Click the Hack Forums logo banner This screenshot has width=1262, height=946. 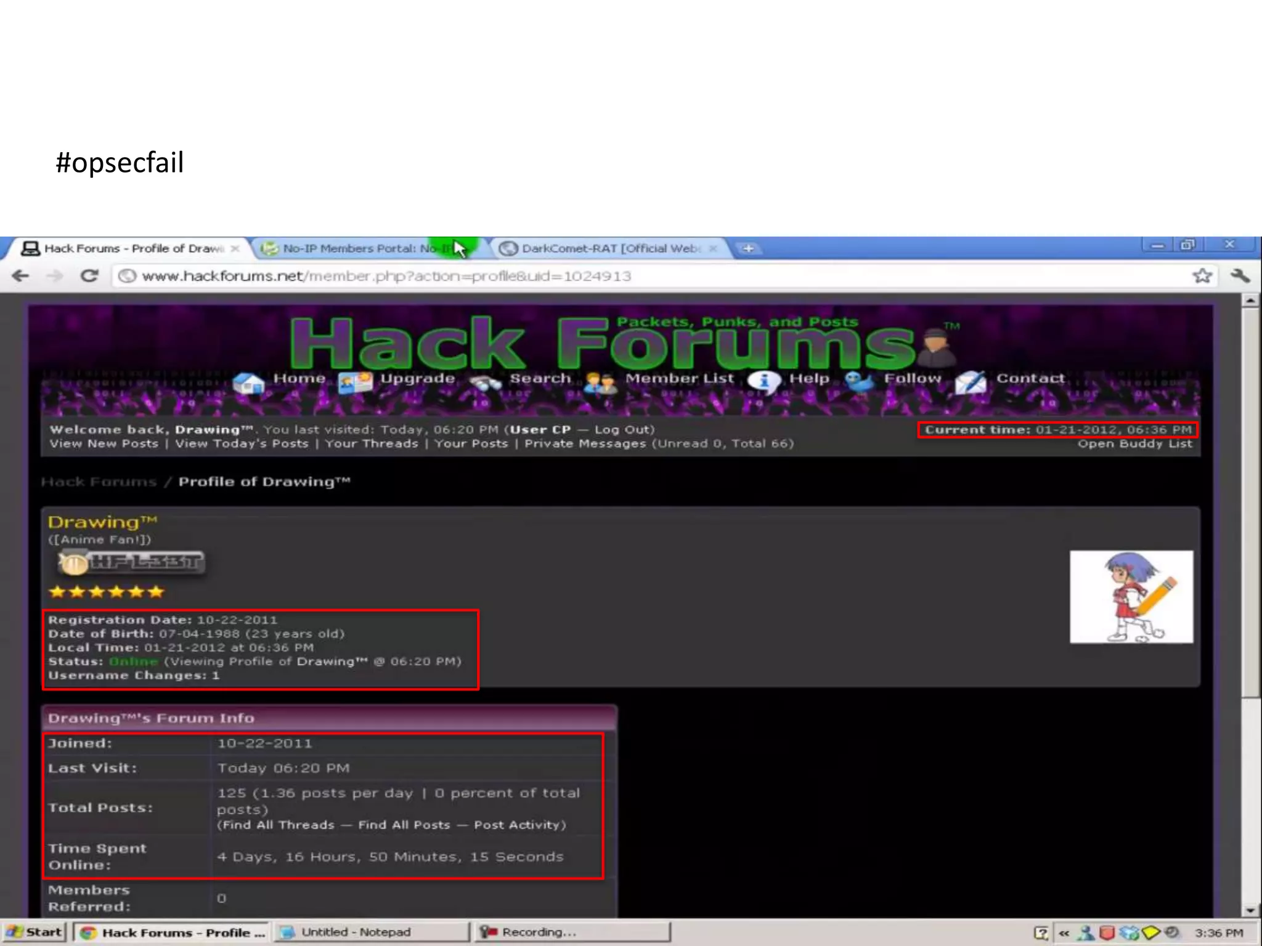coord(622,342)
